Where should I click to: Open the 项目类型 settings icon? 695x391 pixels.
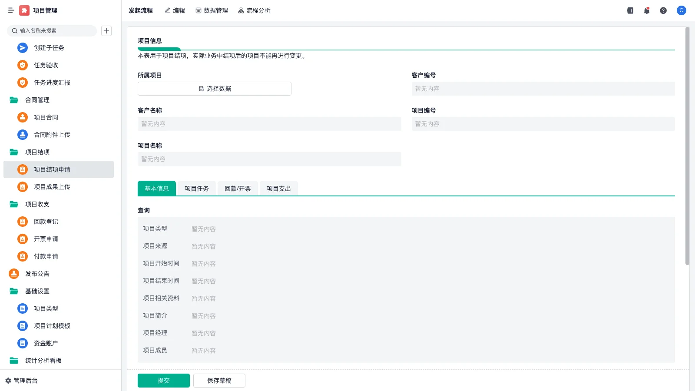click(x=22, y=308)
